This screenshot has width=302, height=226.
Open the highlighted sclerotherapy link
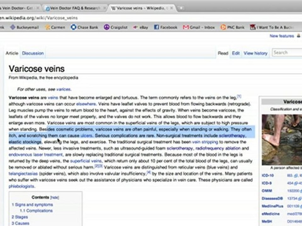point(232,136)
